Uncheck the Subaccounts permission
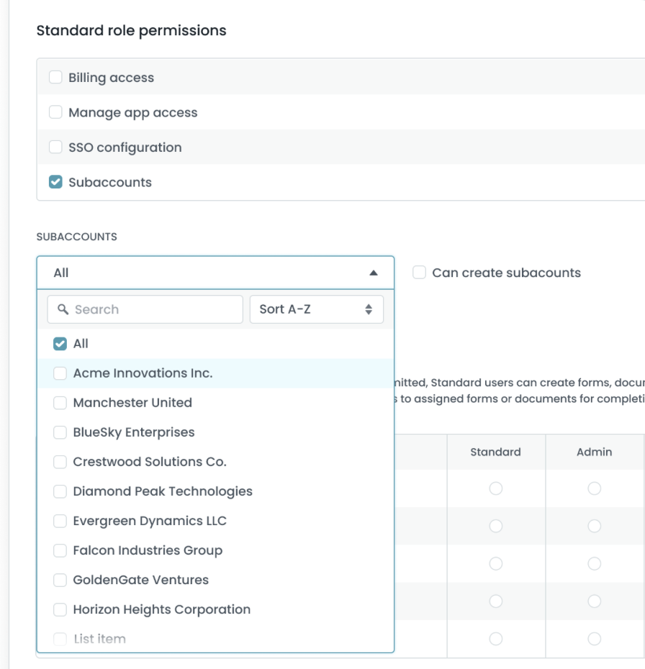645x669 pixels. click(x=55, y=182)
